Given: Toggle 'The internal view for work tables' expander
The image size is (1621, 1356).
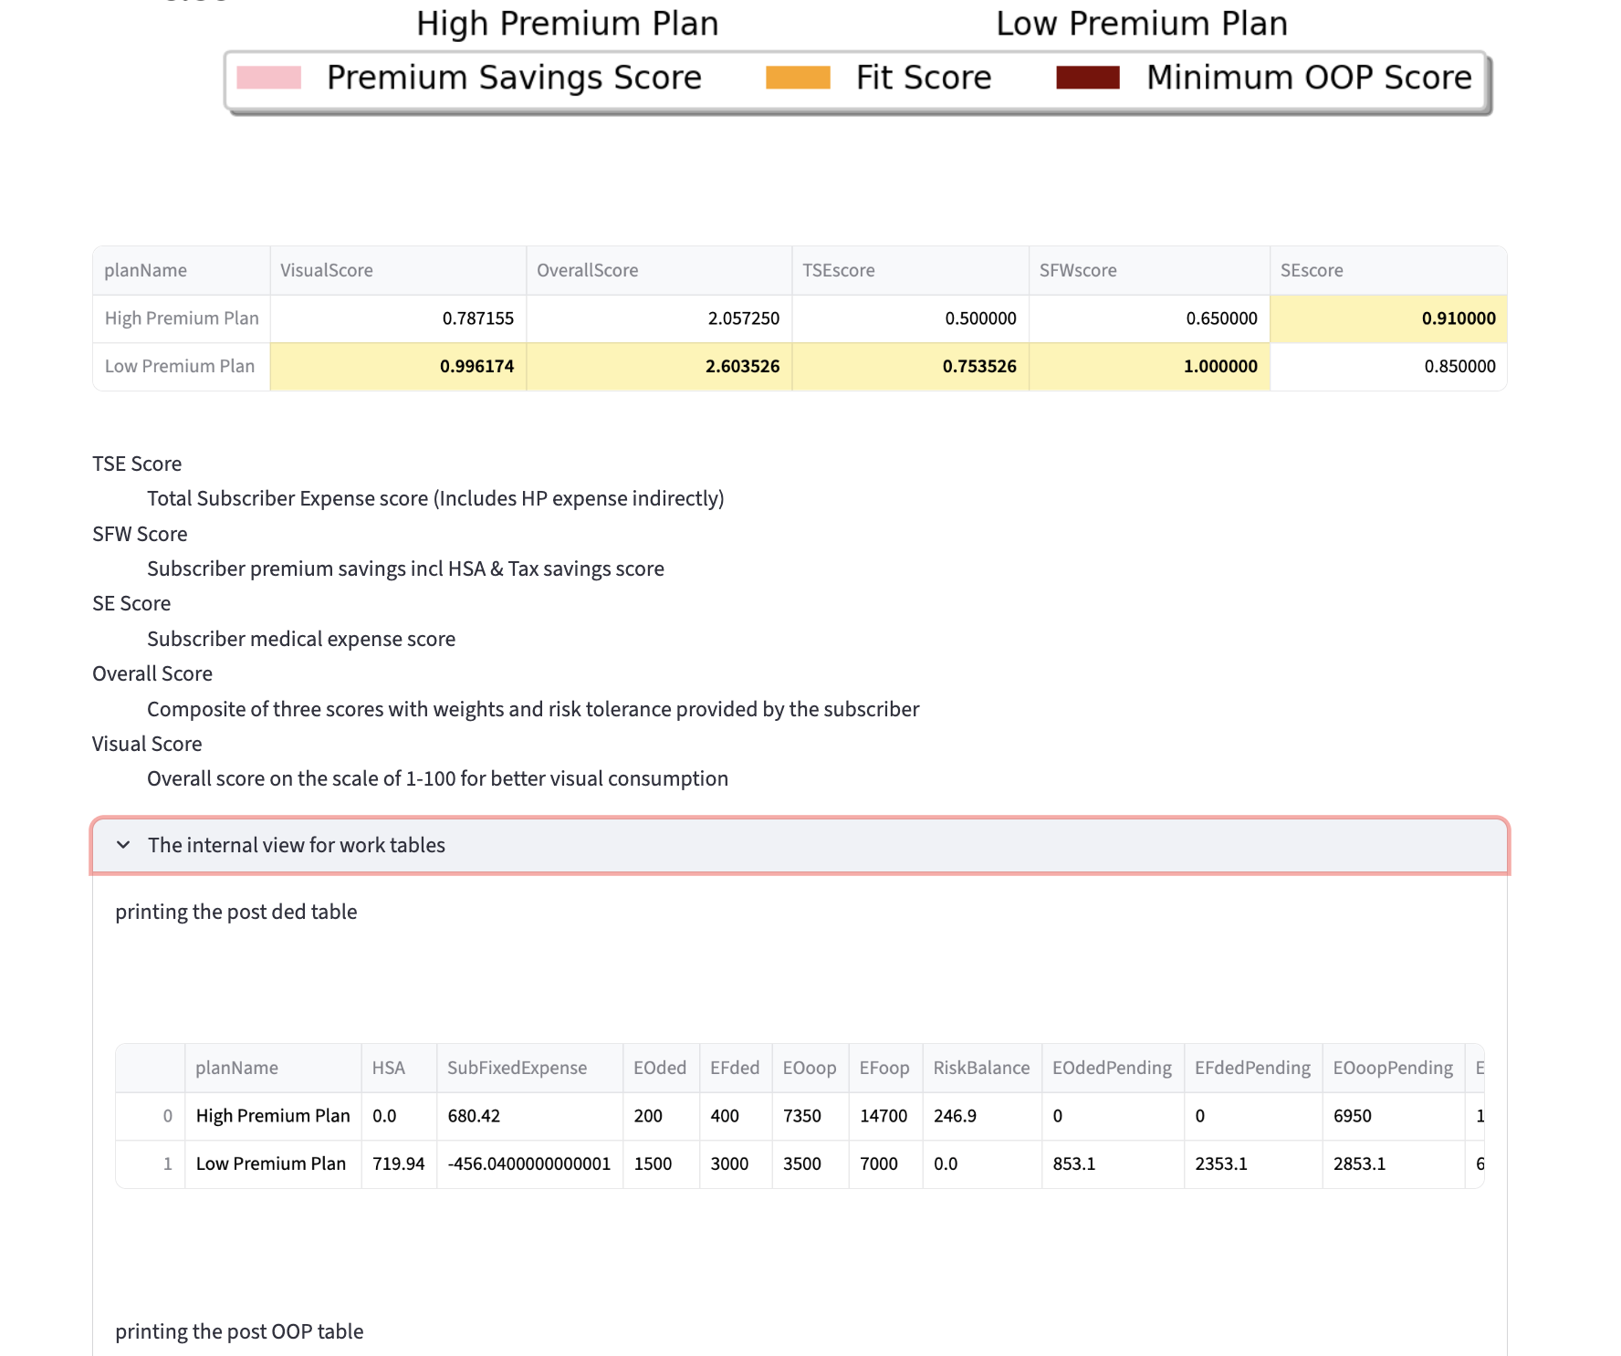Looking at the screenshot, I should coord(297,845).
